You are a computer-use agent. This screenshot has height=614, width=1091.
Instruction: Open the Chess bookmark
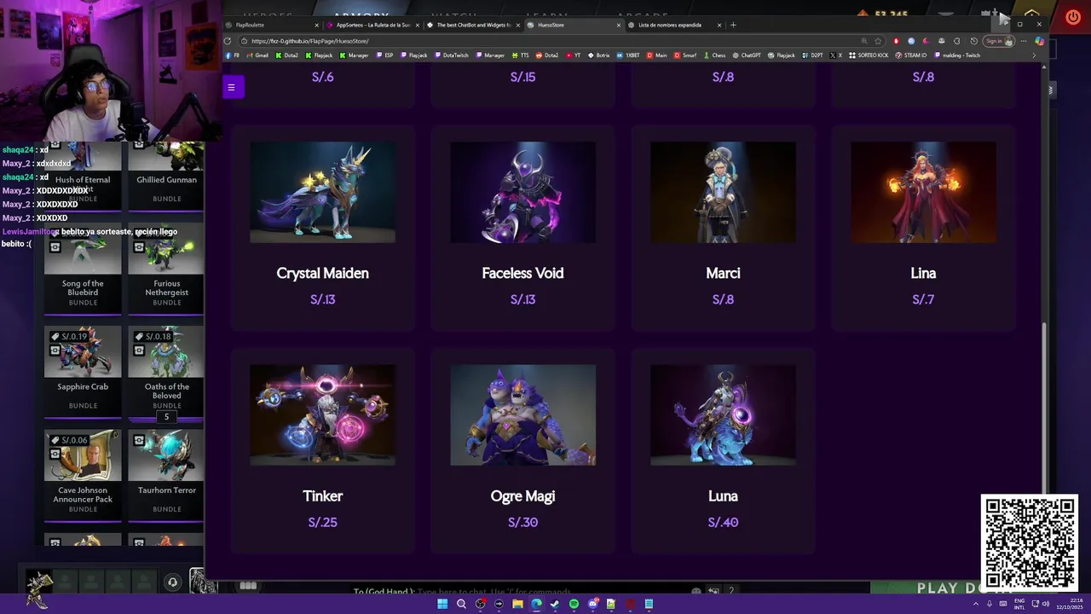pos(714,55)
